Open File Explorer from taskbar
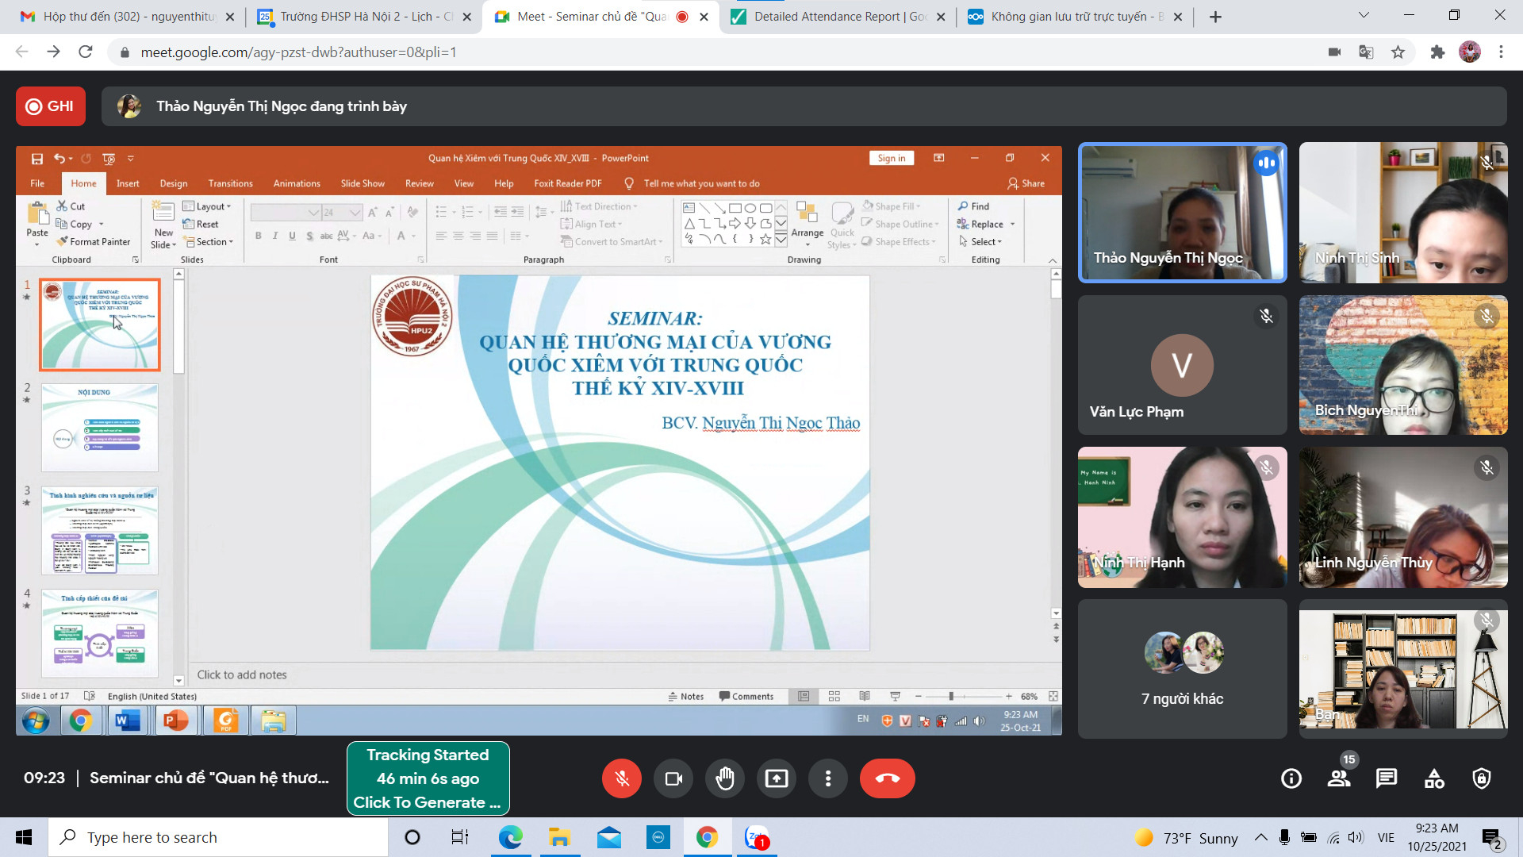This screenshot has height=857, width=1523. 559,837
